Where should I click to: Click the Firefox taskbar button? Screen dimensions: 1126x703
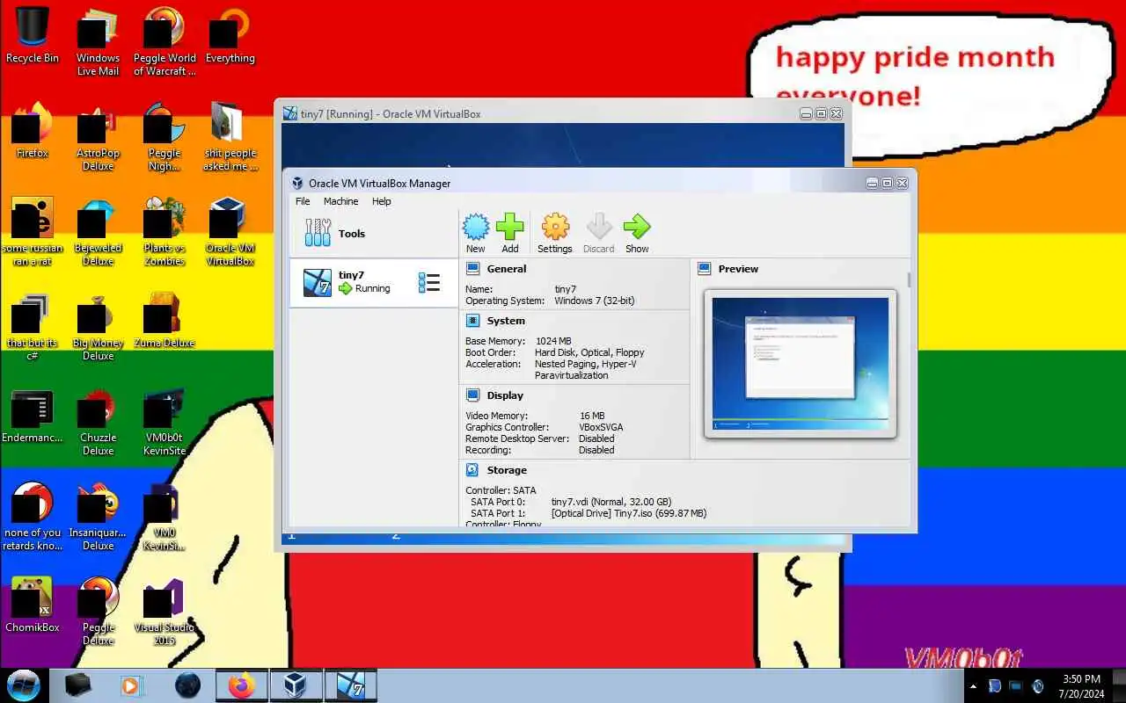tap(242, 685)
